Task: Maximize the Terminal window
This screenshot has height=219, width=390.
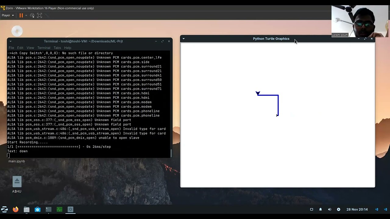Action: point(162,41)
